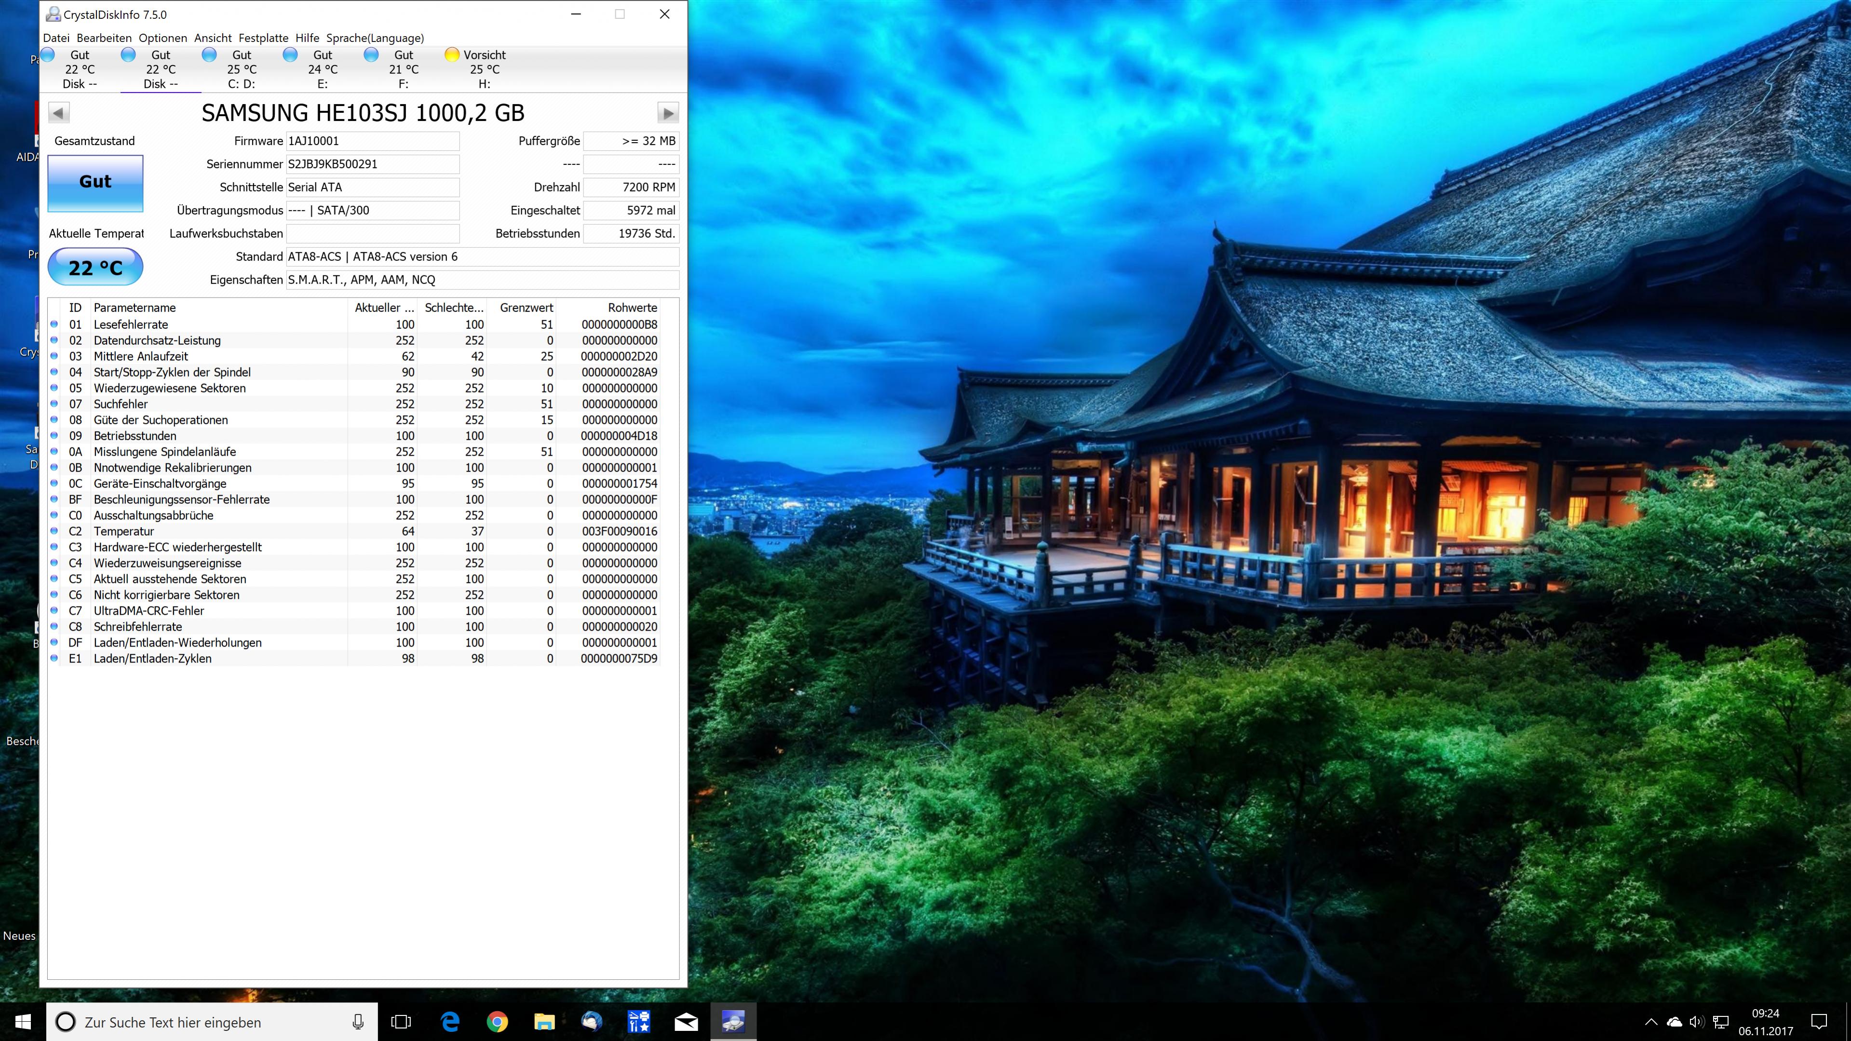Screen dimensions: 1851x1041
Task: Show hidden system tray icons
Action: [x=1650, y=1022]
